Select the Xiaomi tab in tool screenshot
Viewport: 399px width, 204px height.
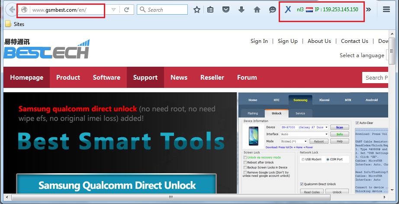(x=324, y=100)
